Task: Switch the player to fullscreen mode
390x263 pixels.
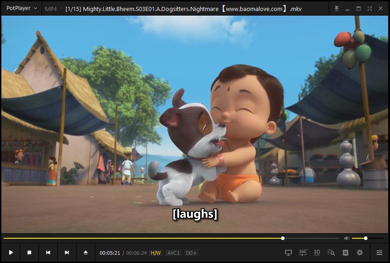Action: [x=369, y=8]
